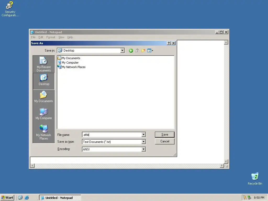This screenshot has width=268, height=201.
Task: Expand the Encoding dropdown
Action: click(144, 149)
